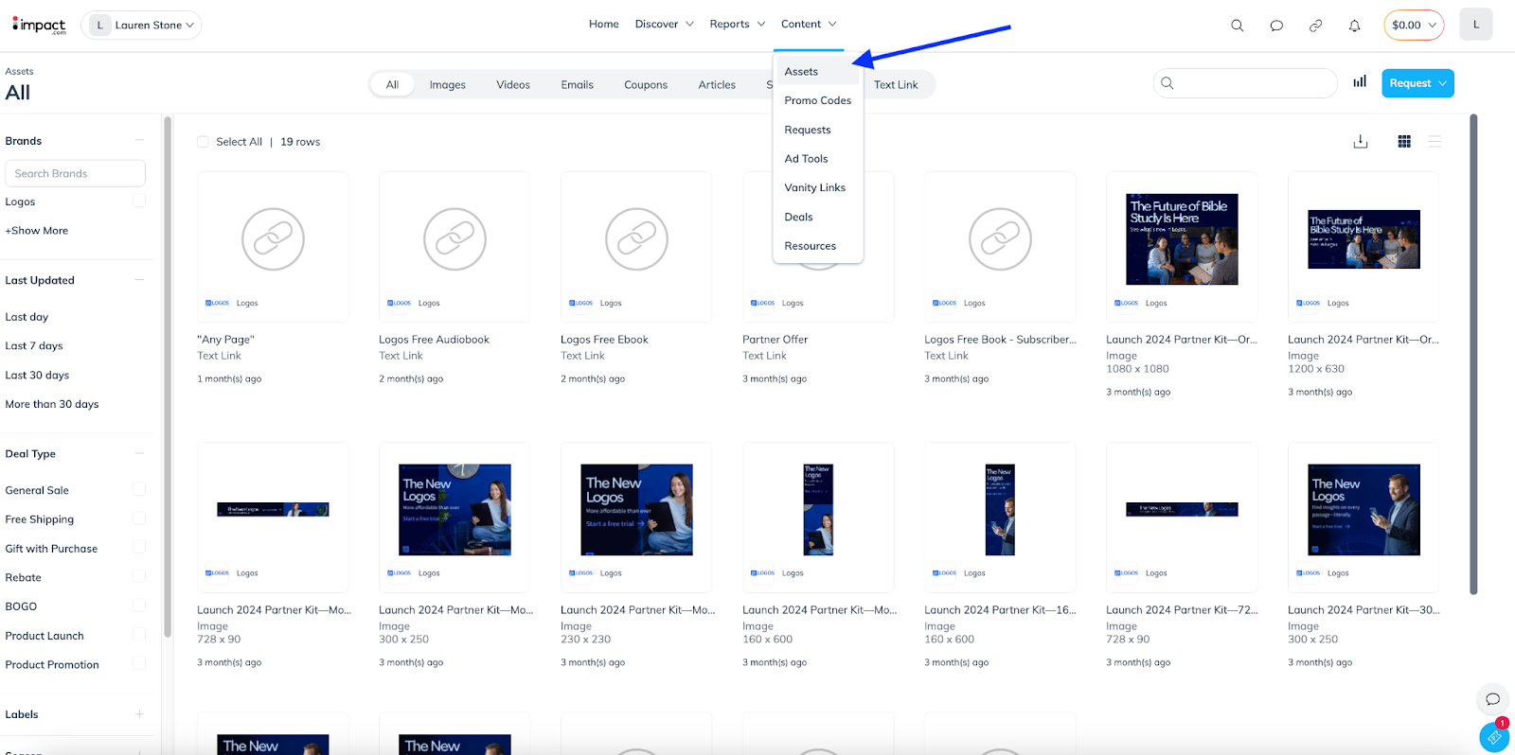Screen dimensions: 1515x755
Task: Open the chat bubble widget
Action: 1492,699
